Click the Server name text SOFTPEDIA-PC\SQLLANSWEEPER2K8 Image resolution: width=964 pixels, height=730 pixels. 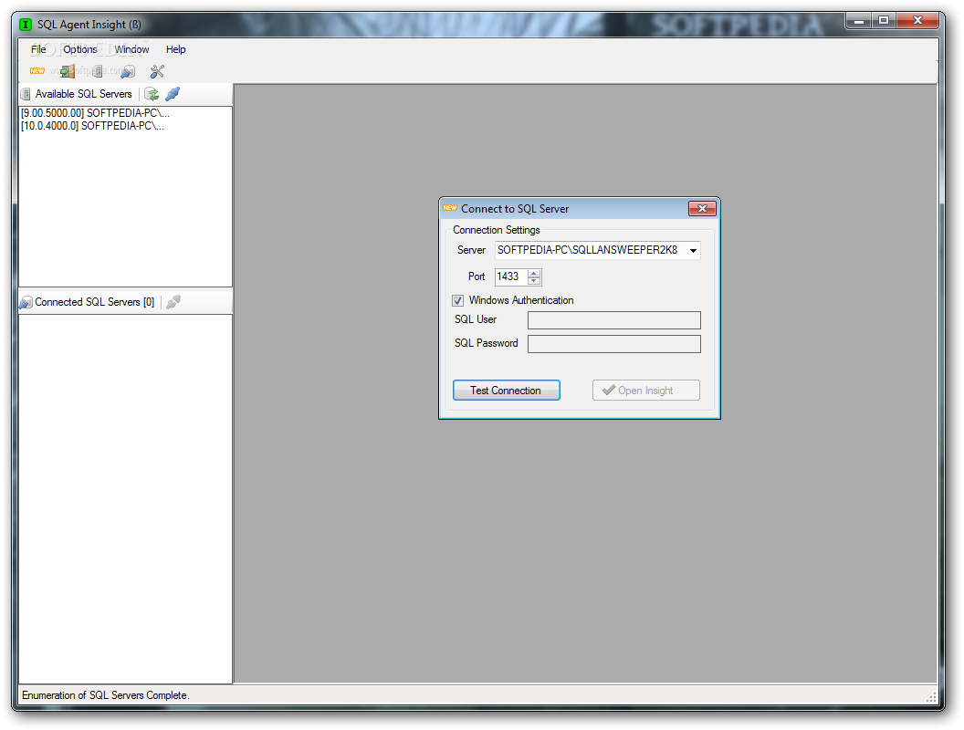pyautogui.click(x=587, y=250)
